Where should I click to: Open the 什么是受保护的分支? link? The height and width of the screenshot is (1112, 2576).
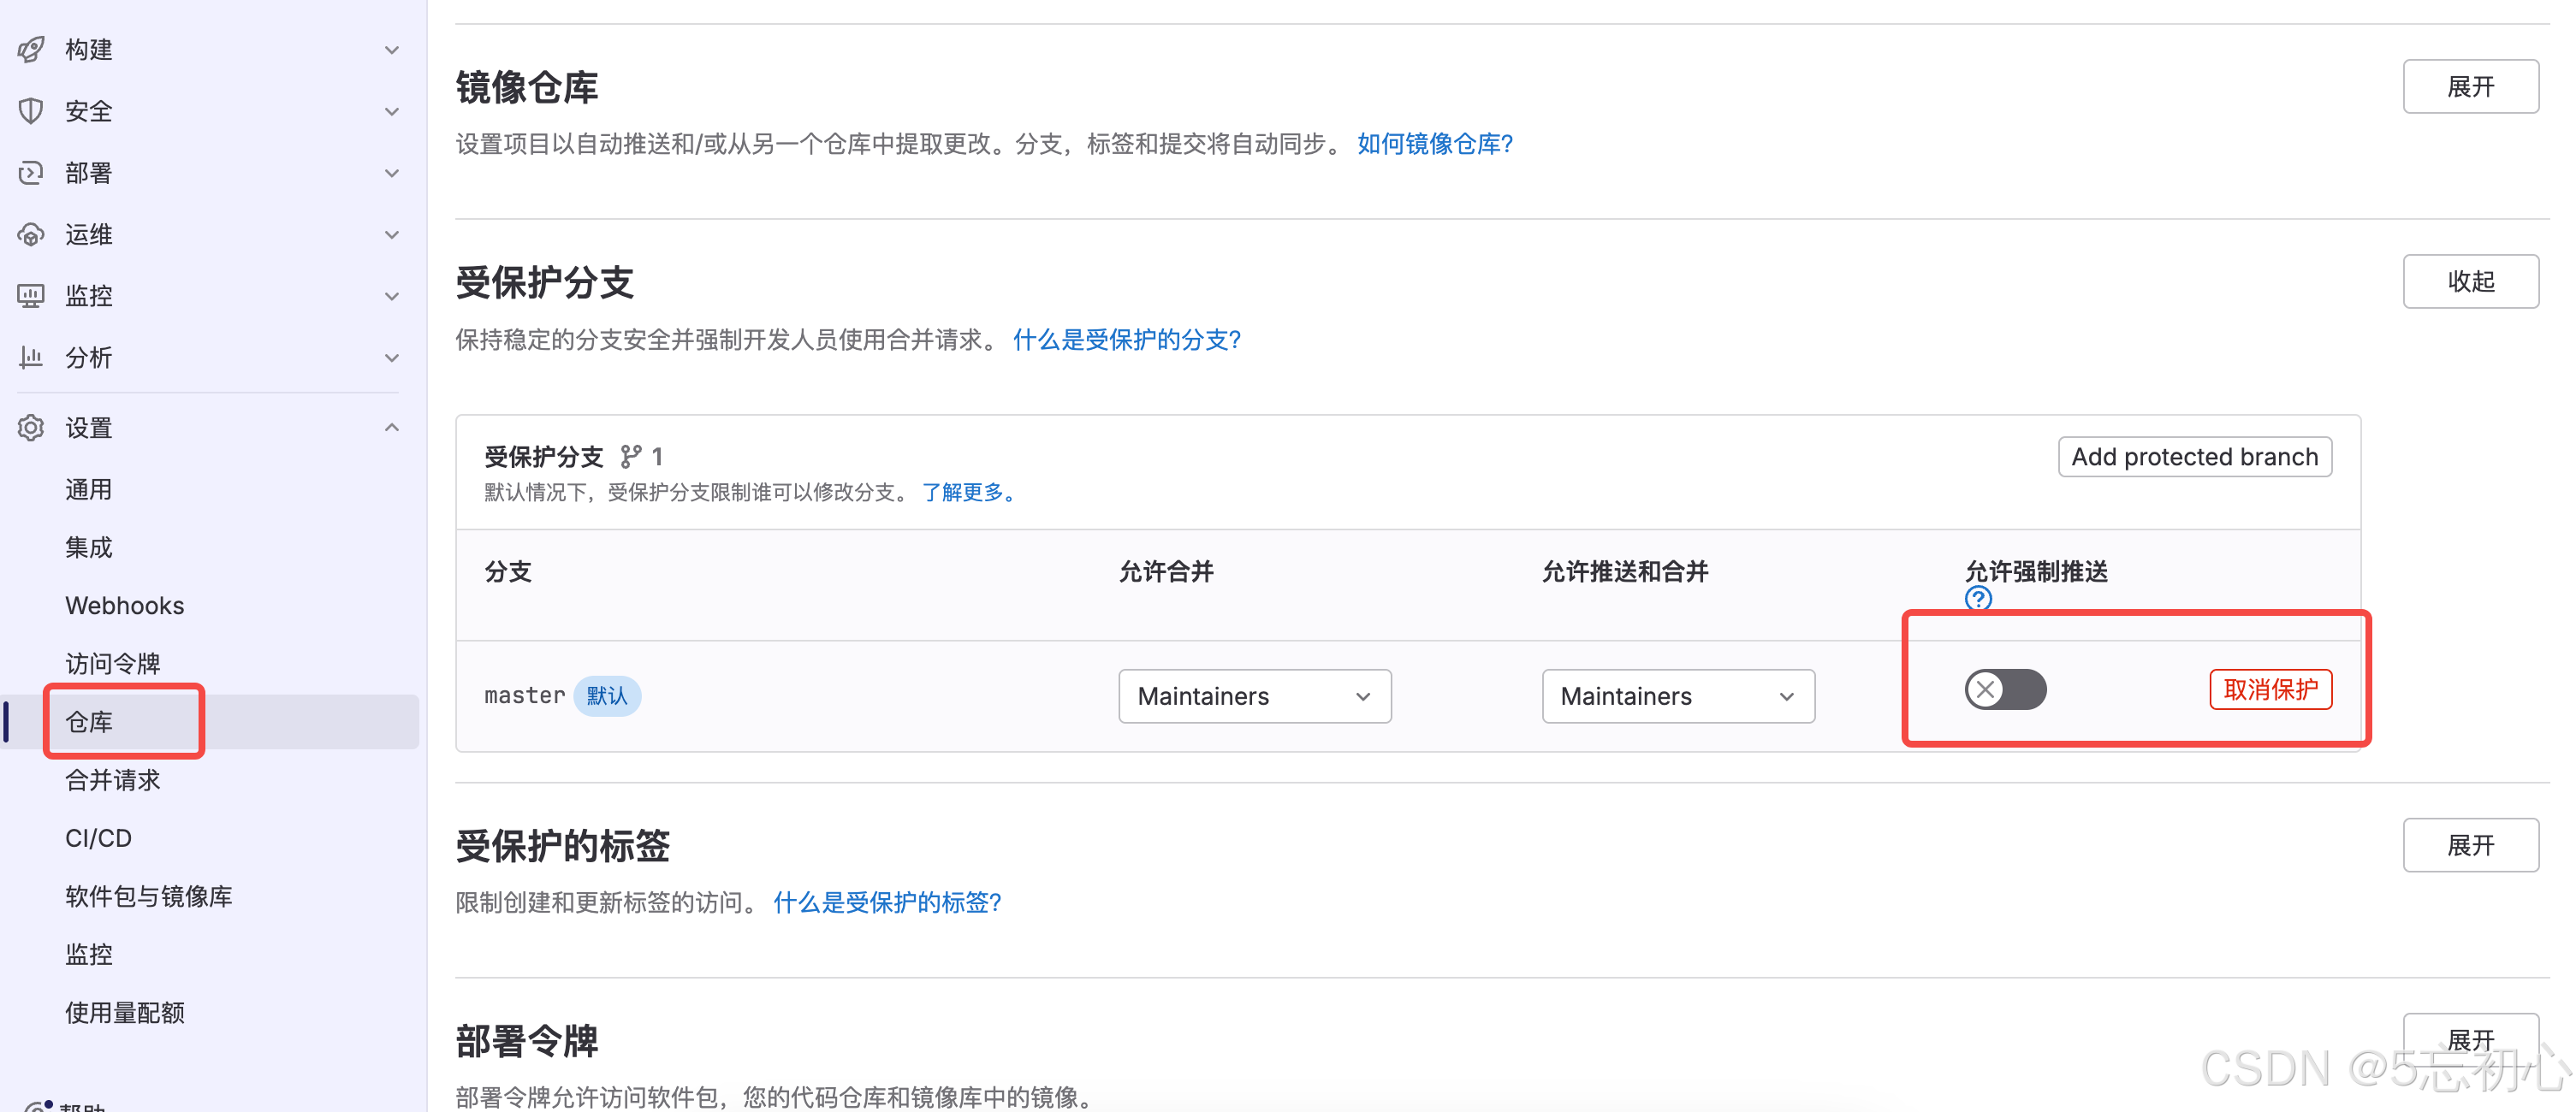click(1127, 340)
